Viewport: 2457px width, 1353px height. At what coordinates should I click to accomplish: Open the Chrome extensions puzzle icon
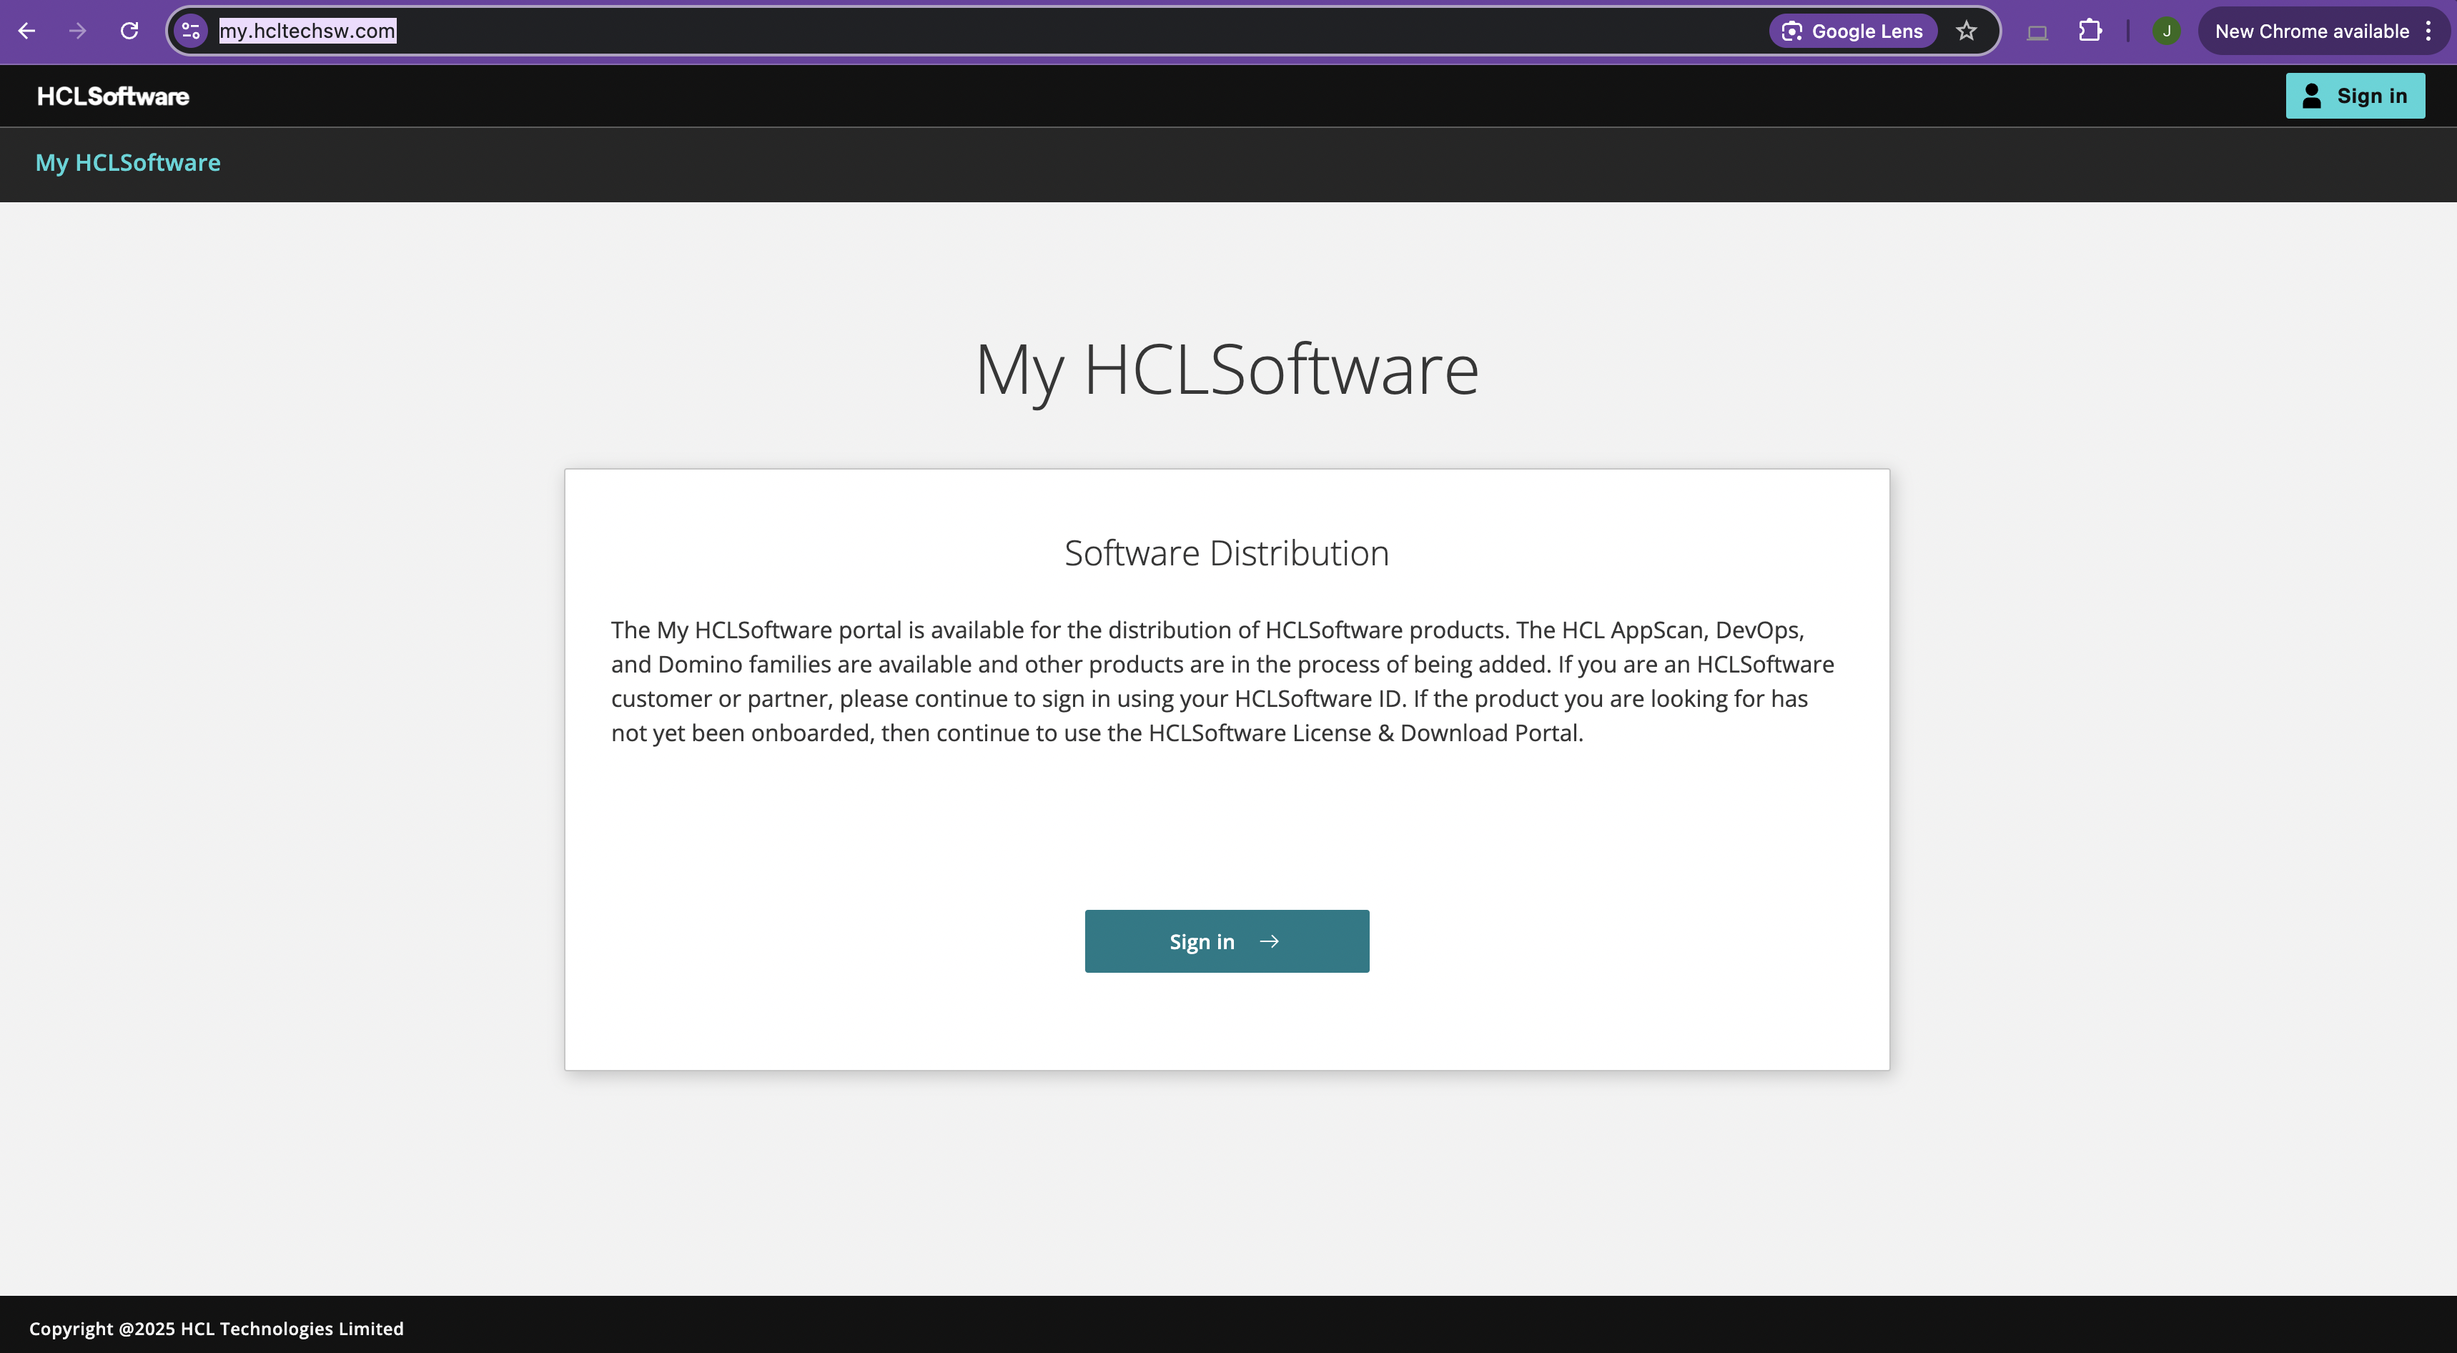2089,31
